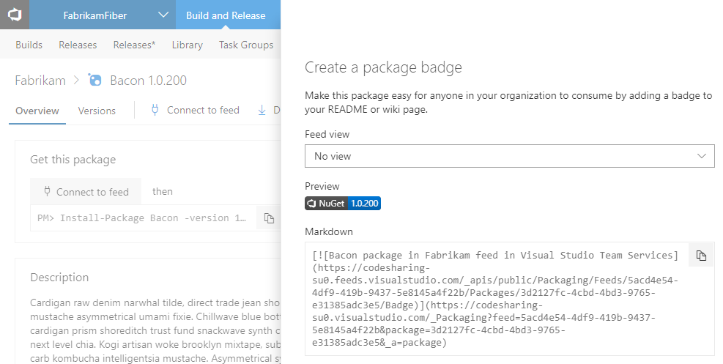The width and height of the screenshot is (723, 364).
Task: Open the Releases page
Action: pos(78,45)
